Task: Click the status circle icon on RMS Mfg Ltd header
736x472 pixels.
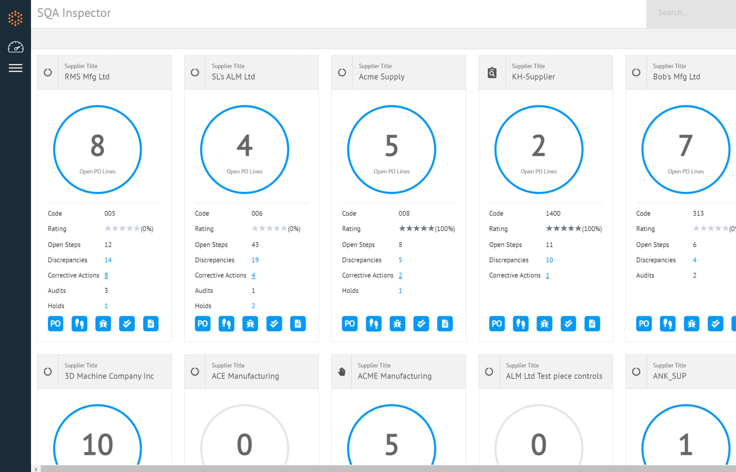Action: (48, 72)
